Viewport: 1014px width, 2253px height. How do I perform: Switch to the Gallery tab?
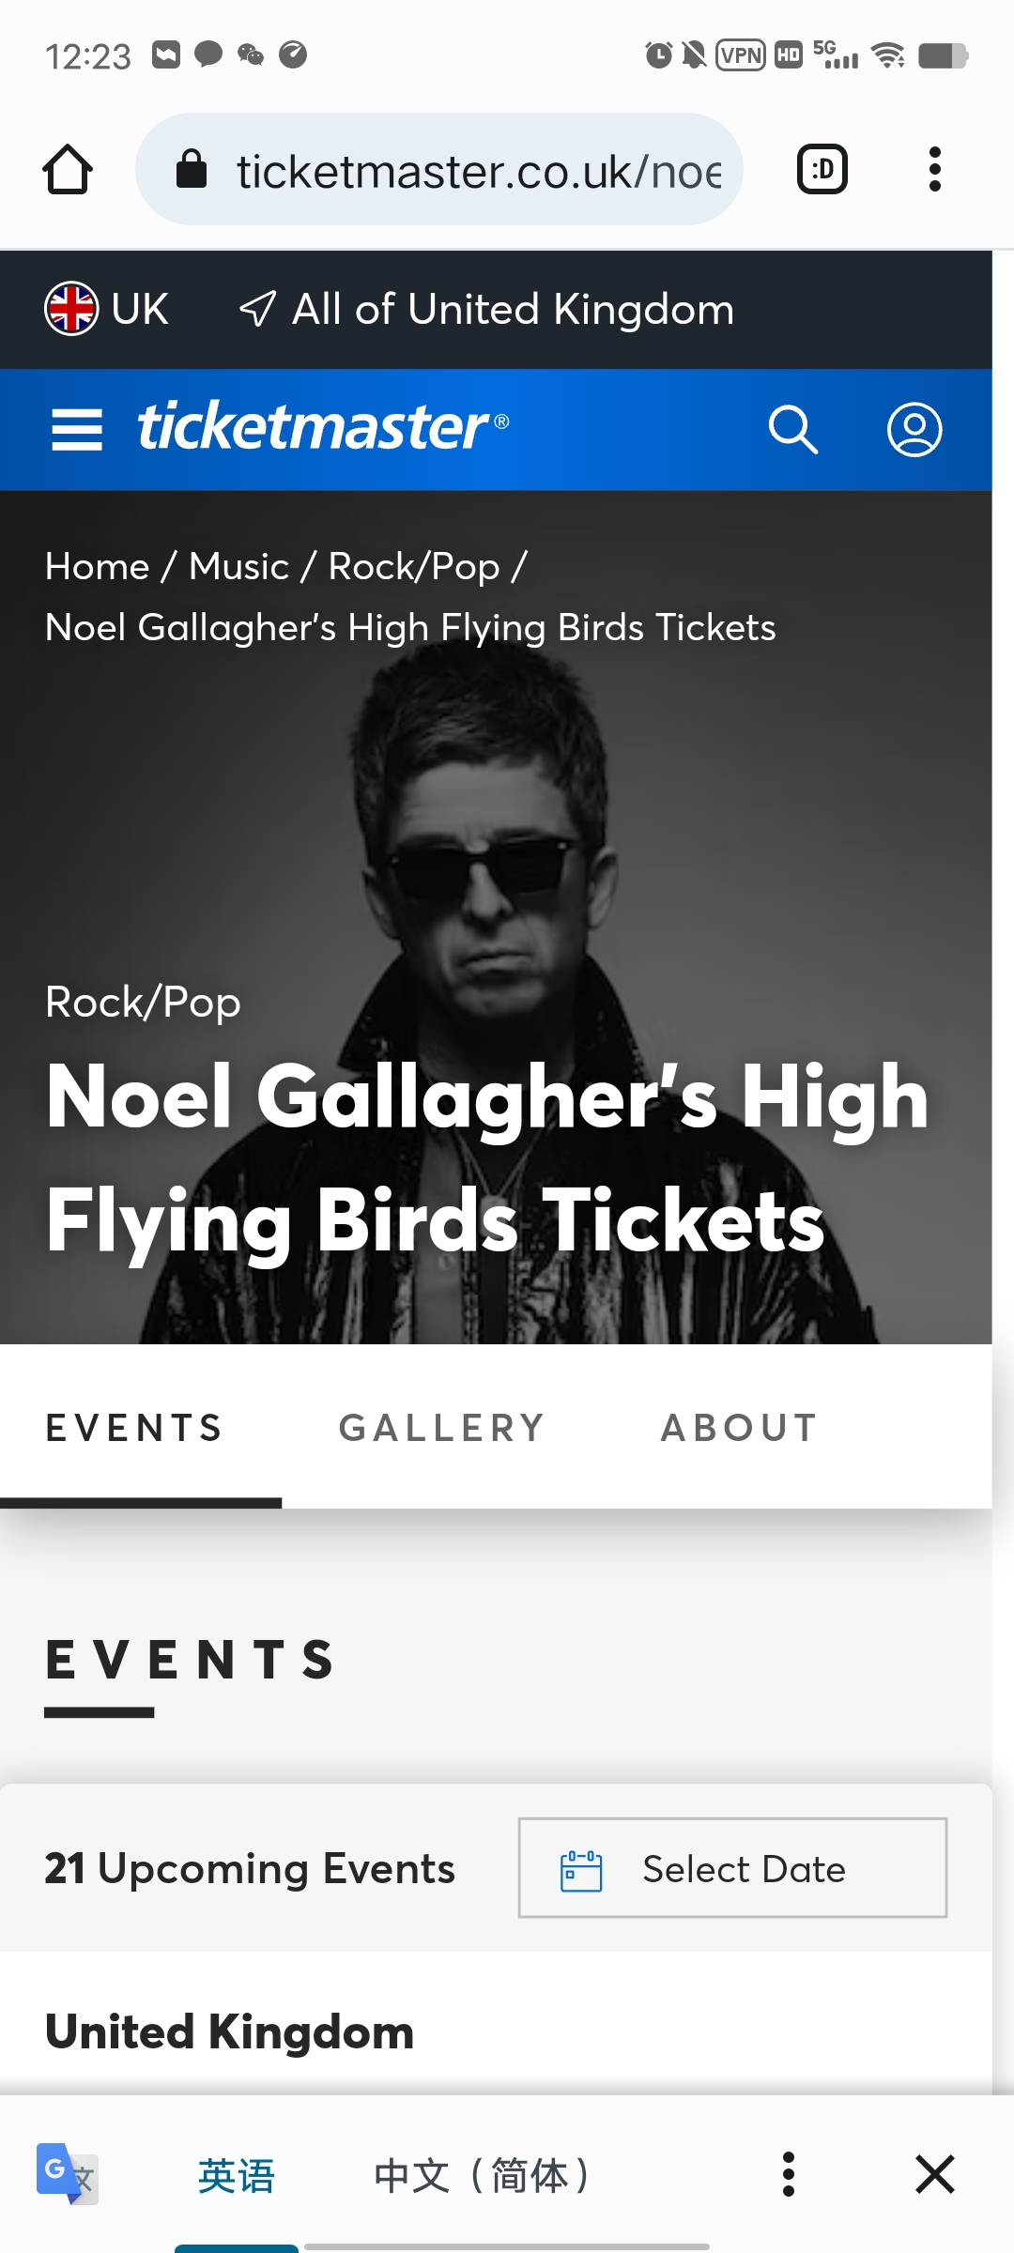click(x=442, y=1428)
